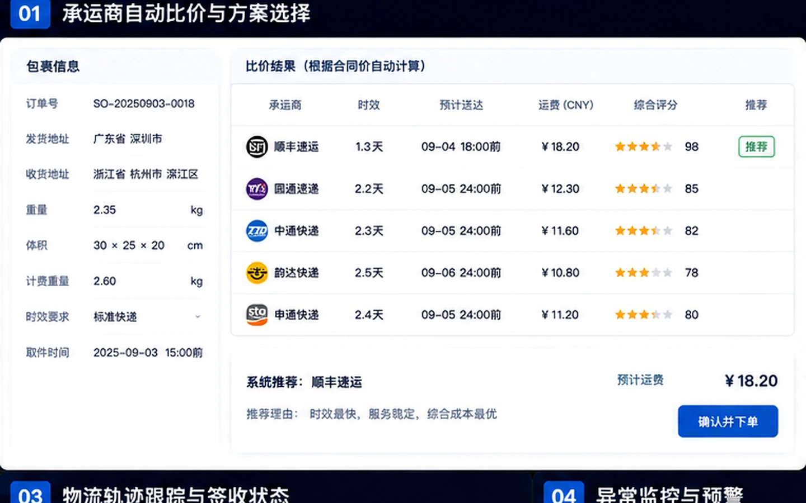Click the 韵达快递 carrier logo icon
The width and height of the screenshot is (806, 503).
click(x=257, y=273)
